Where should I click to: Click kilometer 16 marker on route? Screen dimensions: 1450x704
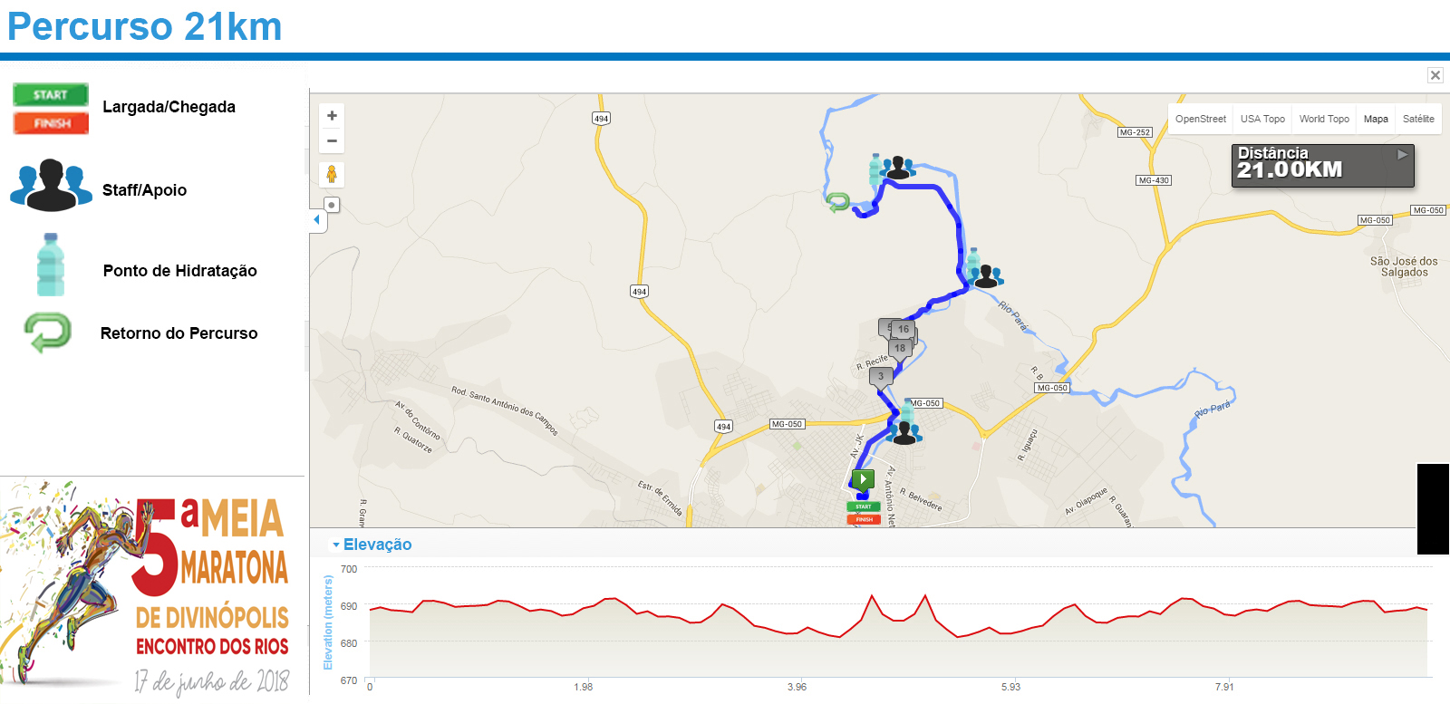(x=904, y=330)
